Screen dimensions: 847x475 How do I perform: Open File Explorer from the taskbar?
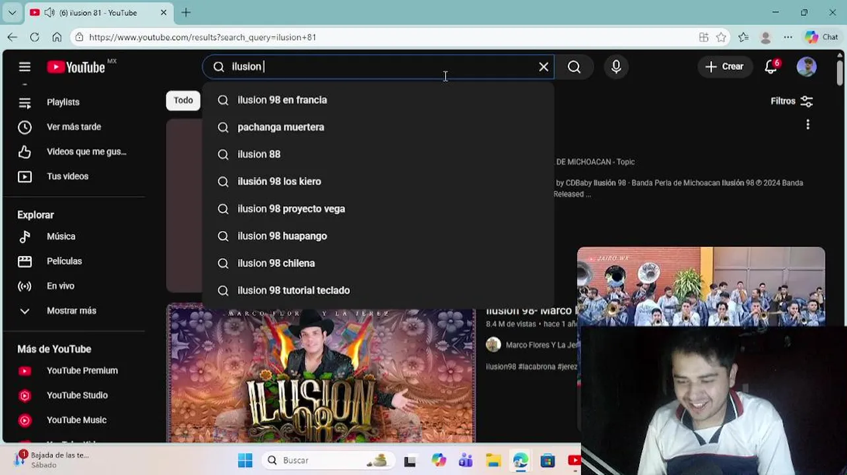click(493, 460)
